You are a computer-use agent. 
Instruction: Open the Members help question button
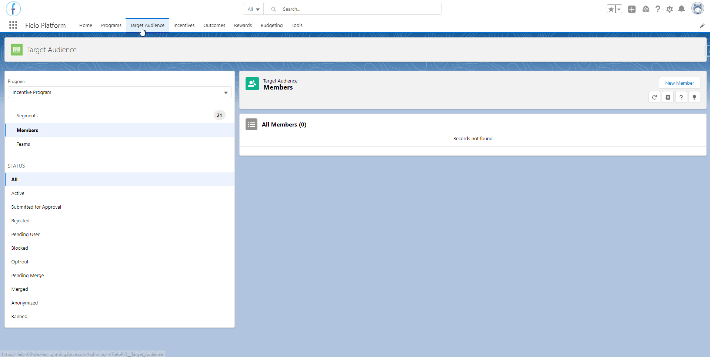[x=681, y=97]
